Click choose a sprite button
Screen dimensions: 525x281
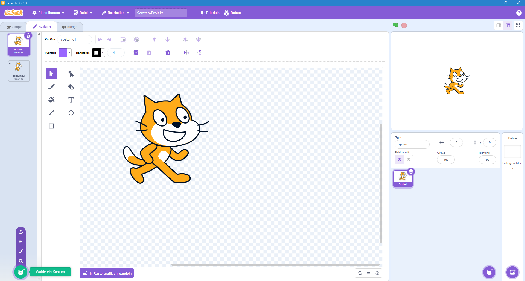(489, 272)
